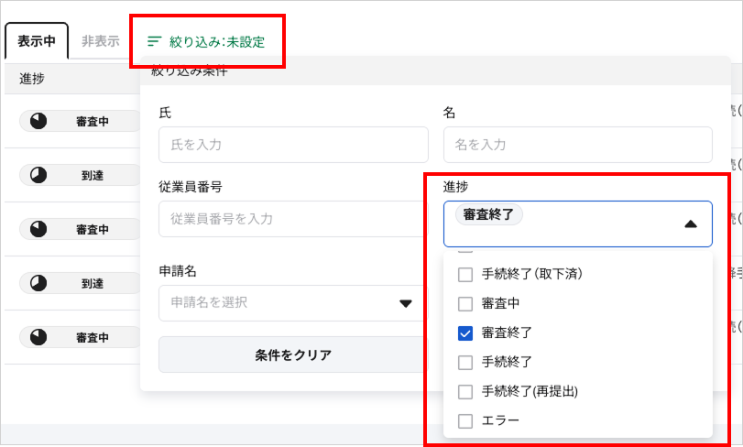Focus the 従業員番号を入力 field
Viewport: 743px width, 447px height.
pos(293,219)
